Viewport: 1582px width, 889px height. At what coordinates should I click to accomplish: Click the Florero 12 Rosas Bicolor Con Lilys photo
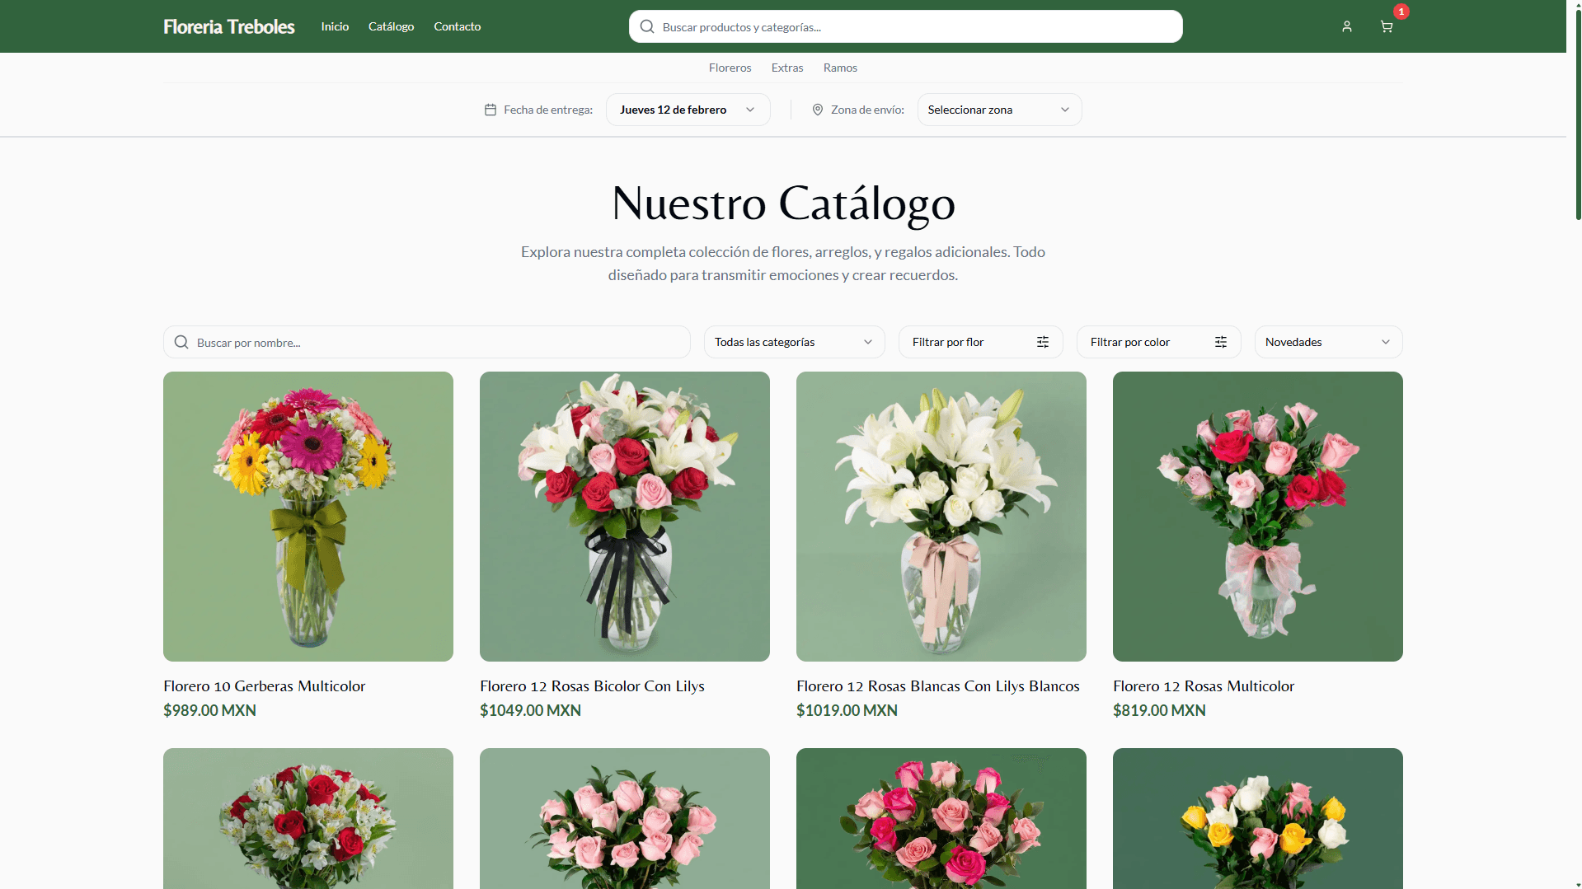click(x=625, y=517)
